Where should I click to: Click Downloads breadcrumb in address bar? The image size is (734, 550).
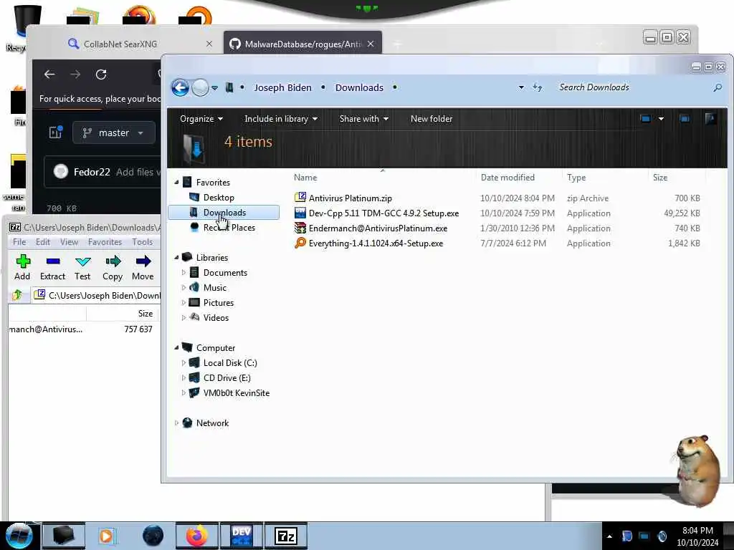pos(359,87)
